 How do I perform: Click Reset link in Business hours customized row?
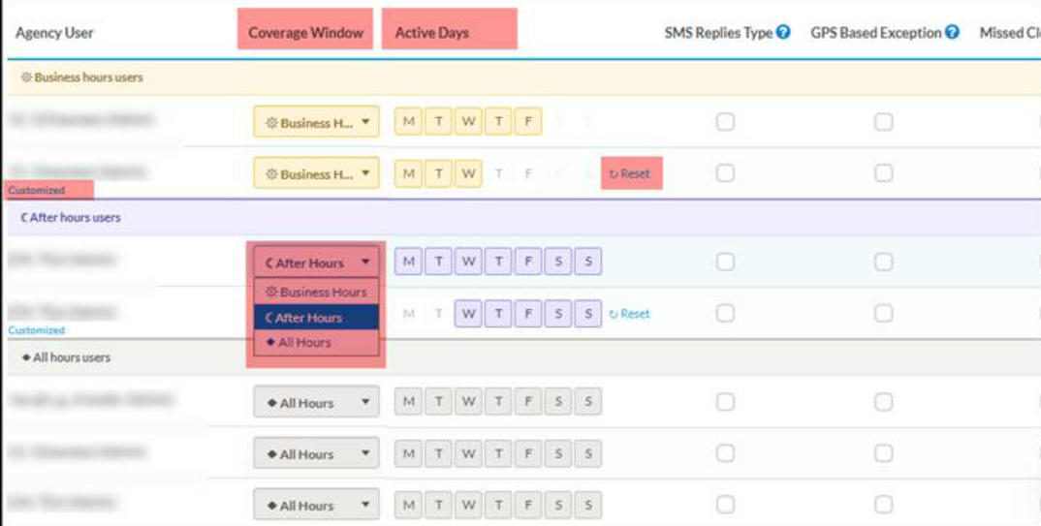[x=629, y=173]
